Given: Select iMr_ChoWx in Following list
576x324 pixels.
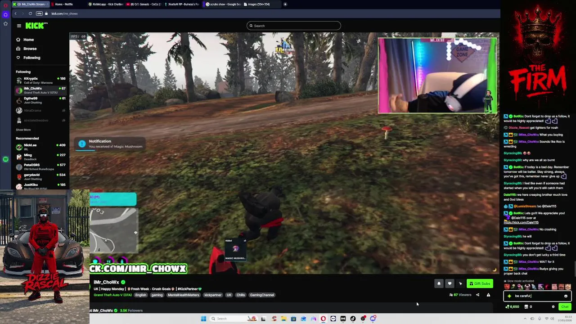Looking at the screenshot, I should point(40,90).
